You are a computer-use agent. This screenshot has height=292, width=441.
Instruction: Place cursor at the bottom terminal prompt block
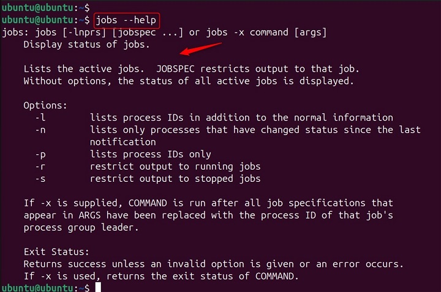tap(97, 288)
